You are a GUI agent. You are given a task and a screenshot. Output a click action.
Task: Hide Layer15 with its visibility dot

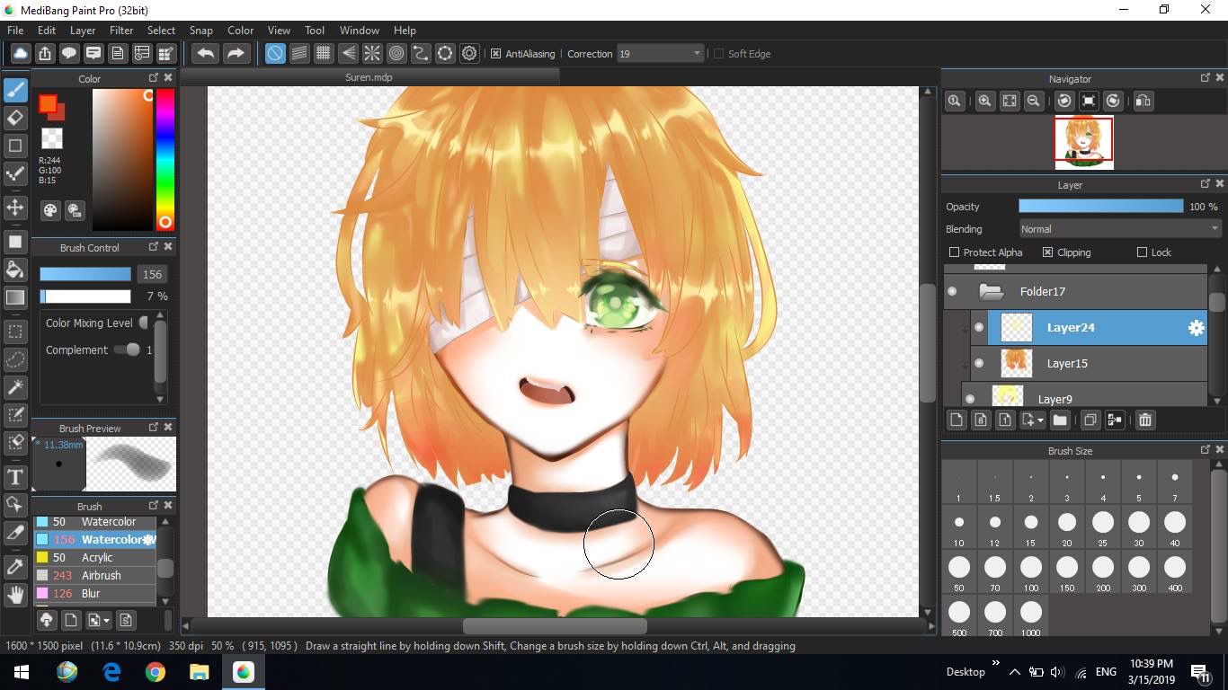point(979,364)
